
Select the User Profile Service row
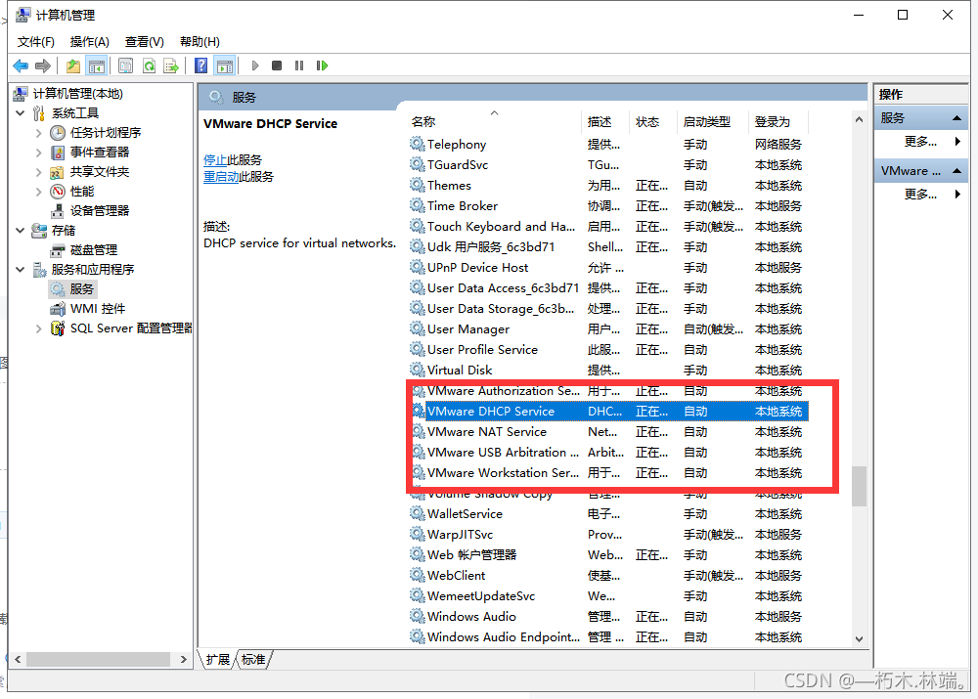608,350
